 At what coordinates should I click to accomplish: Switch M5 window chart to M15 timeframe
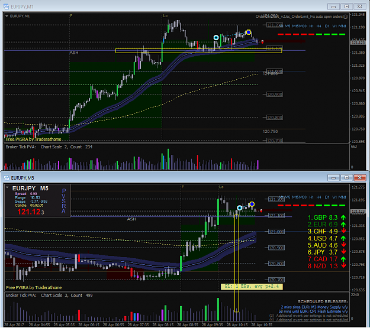click(x=295, y=197)
